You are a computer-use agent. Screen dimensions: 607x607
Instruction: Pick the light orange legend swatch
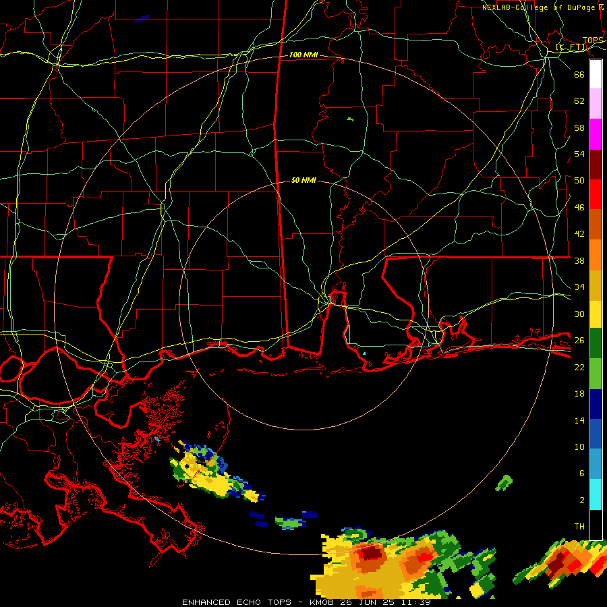pyautogui.click(x=596, y=255)
